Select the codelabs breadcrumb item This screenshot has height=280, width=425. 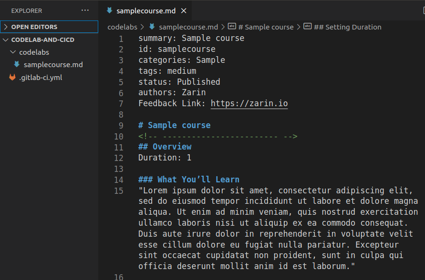pyautogui.click(x=122, y=27)
